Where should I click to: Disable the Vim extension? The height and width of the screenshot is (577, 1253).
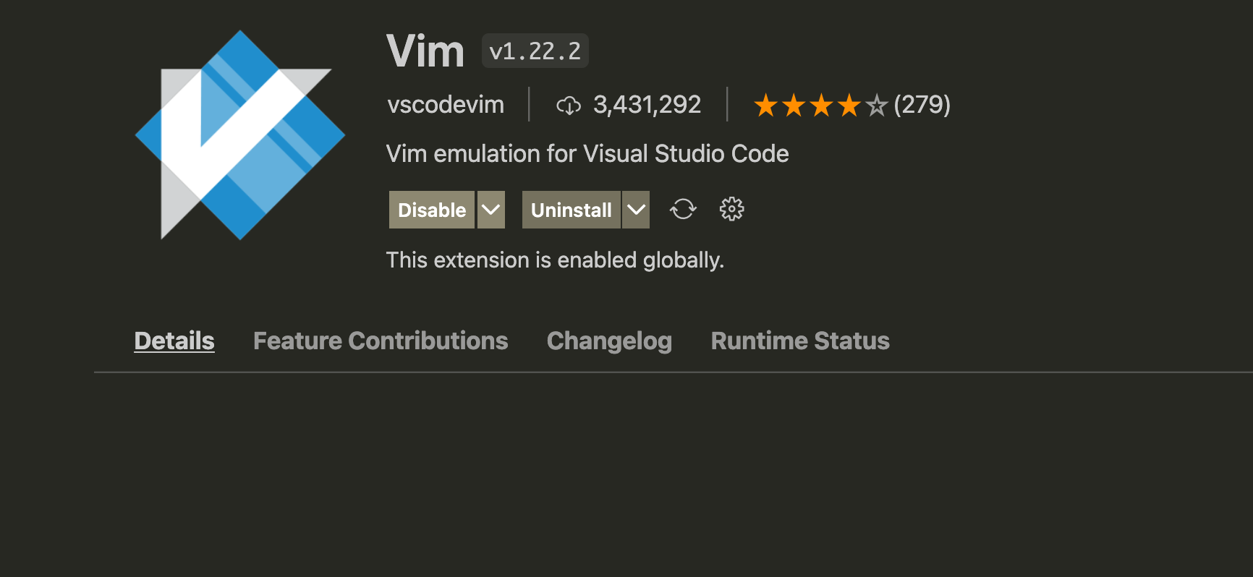click(430, 210)
